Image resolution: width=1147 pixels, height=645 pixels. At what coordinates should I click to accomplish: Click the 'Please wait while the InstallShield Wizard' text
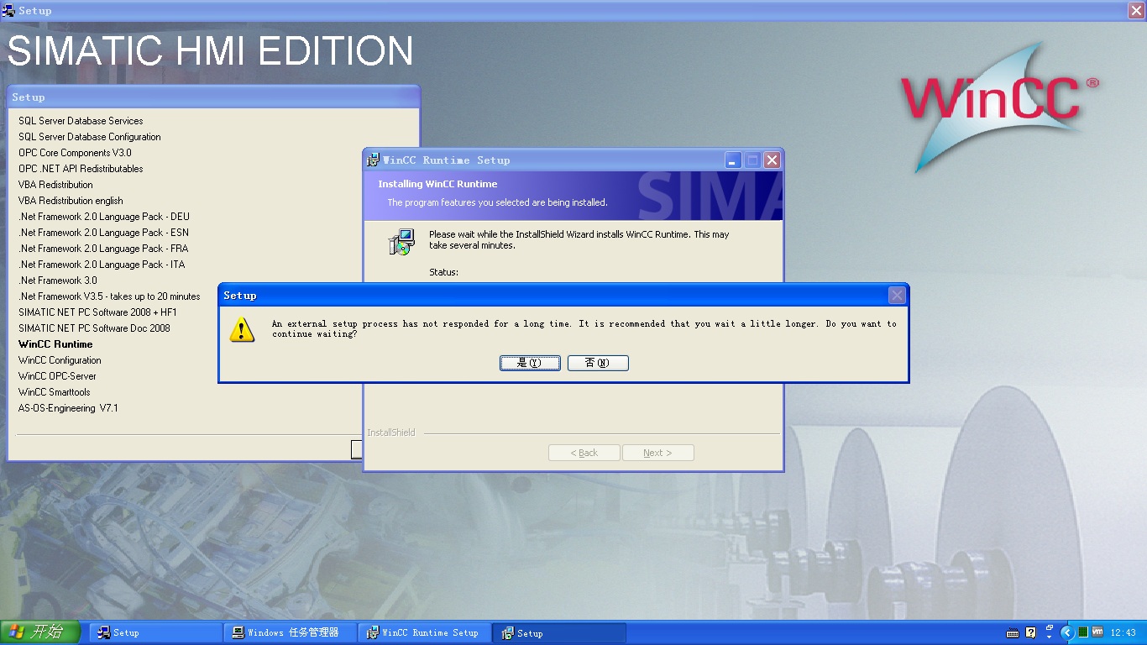[579, 240]
